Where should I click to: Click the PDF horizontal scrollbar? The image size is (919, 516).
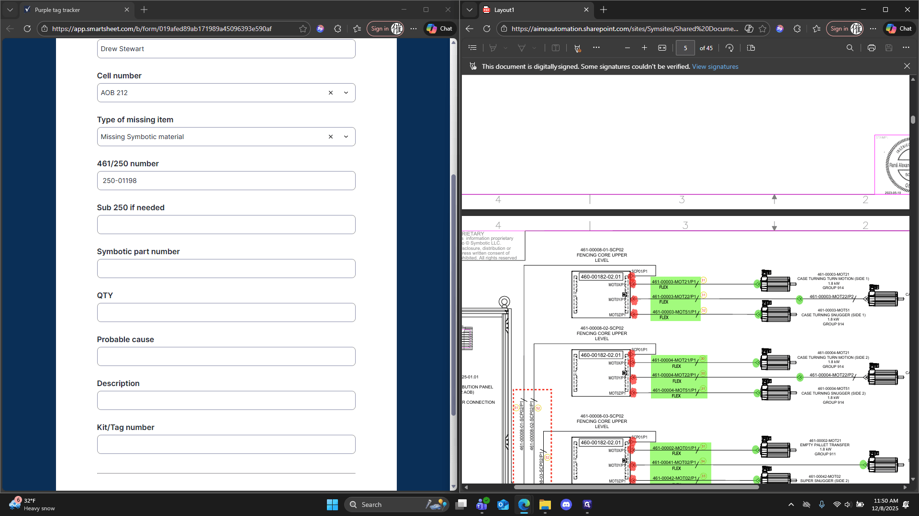pyautogui.click(x=636, y=487)
